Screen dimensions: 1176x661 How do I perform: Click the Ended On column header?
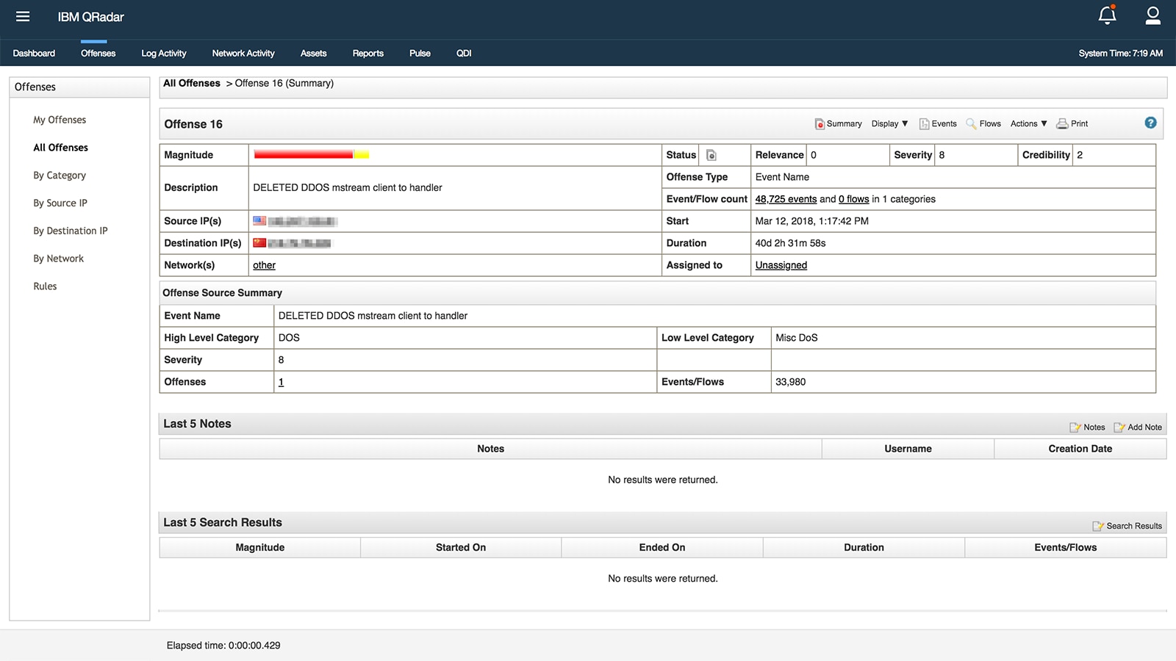pyautogui.click(x=662, y=547)
